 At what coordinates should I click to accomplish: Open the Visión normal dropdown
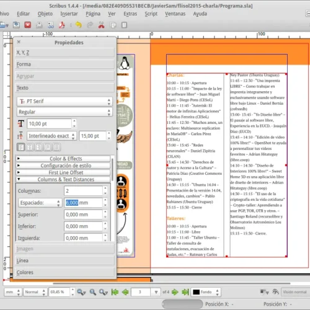click(296, 292)
